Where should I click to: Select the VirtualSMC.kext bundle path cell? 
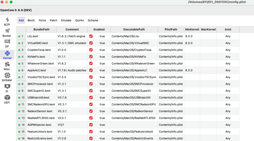click(41, 43)
